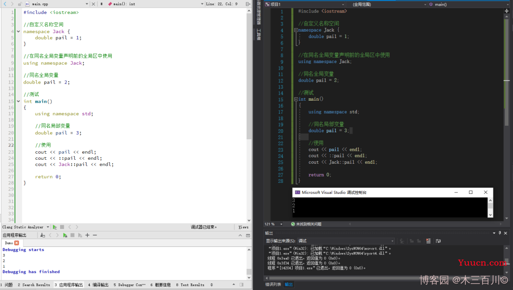Screen dimensions: 513x290
Task: Go to previous analyzer diagnostic
Action: (69, 227)
